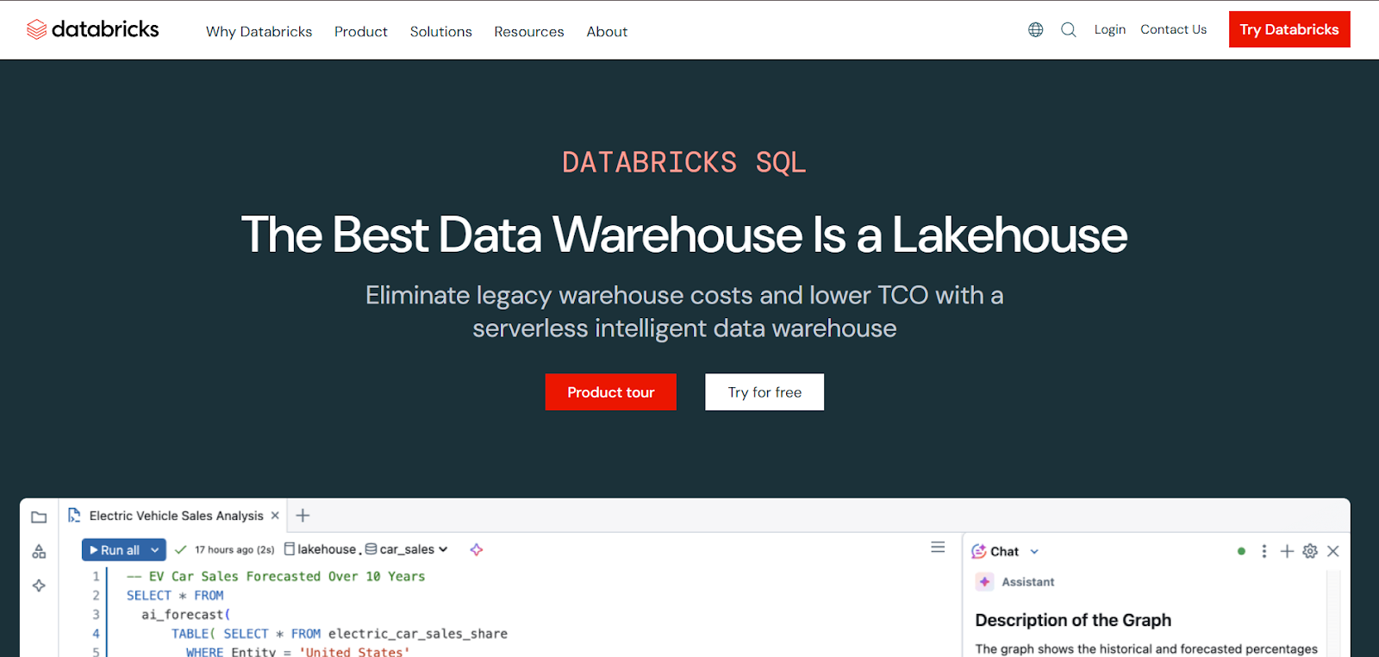This screenshot has height=657, width=1379.
Task: Open the Resources menu
Action: (x=529, y=32)
